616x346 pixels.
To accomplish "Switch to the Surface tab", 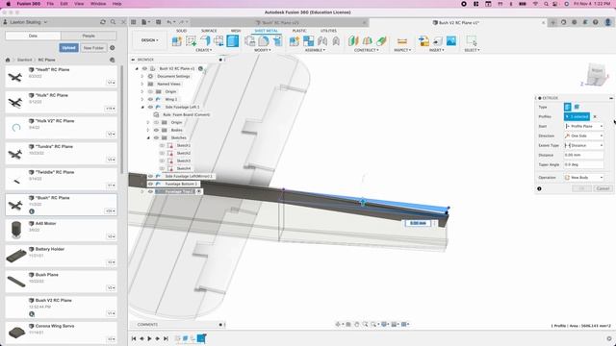I will 209,31.
